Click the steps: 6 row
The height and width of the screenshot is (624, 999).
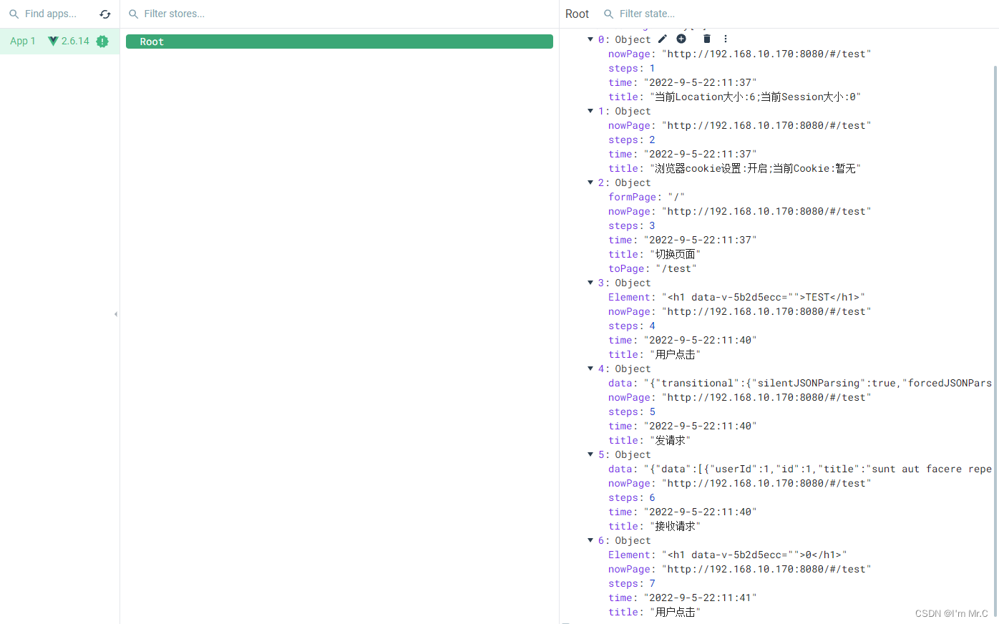click(x=632, y=497)
